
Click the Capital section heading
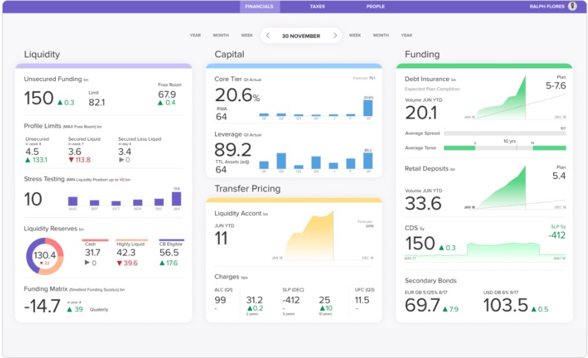click(x=229, y=54)
